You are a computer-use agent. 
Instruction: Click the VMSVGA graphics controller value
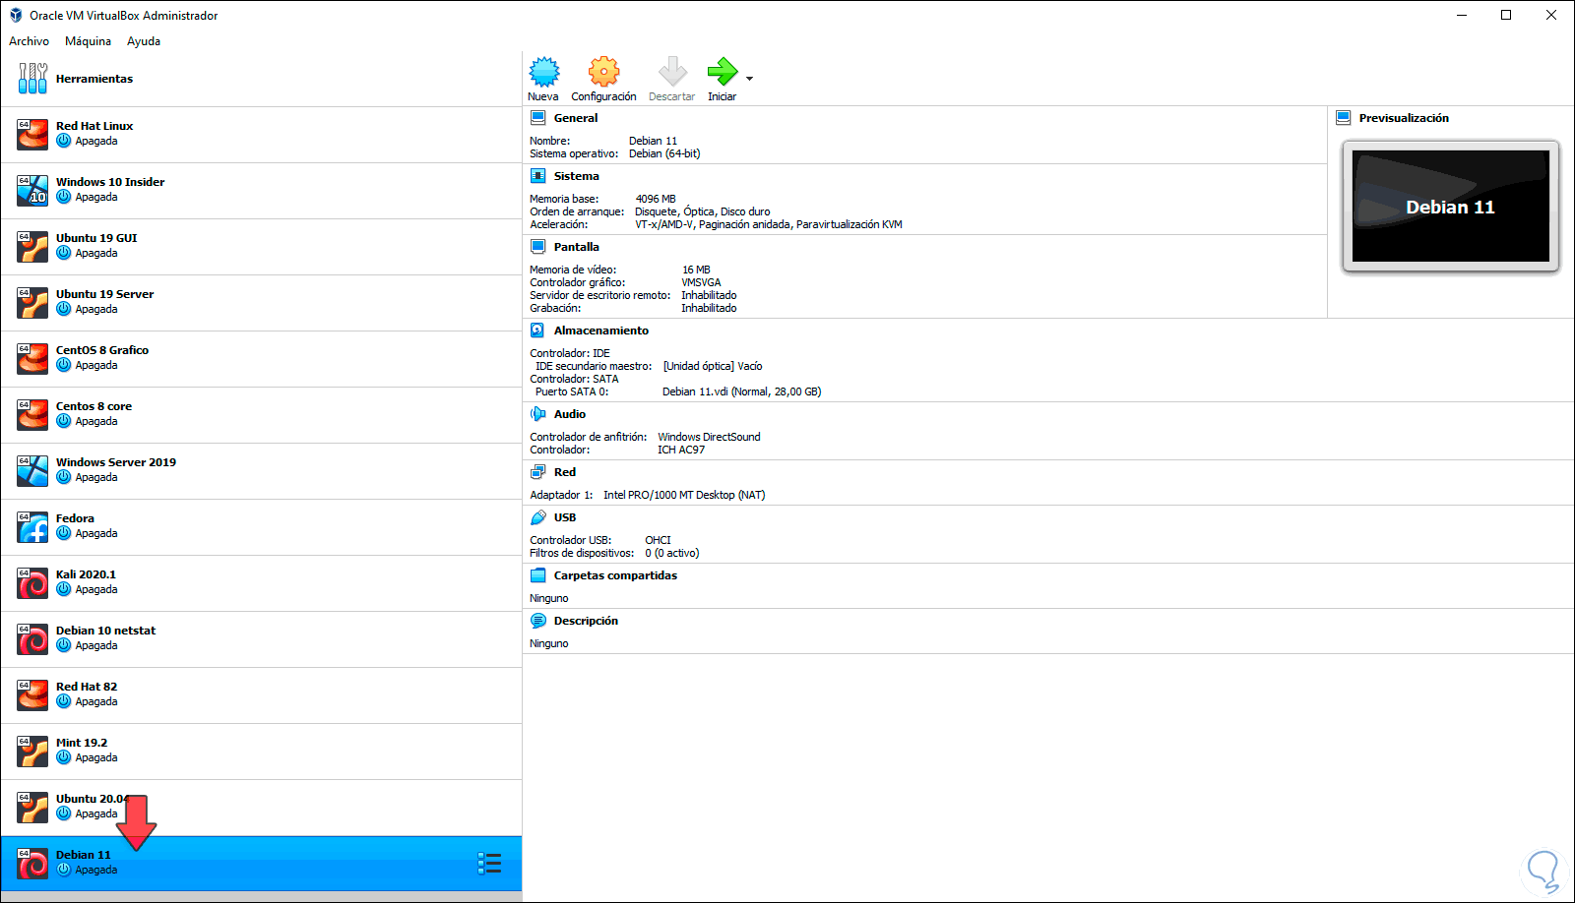[701, 282]
